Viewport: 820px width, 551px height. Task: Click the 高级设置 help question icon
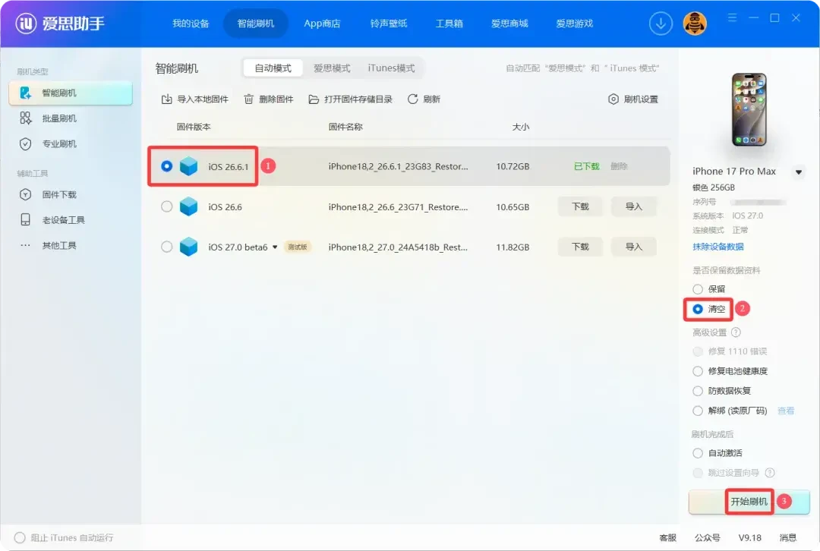(x=736, y=332)
